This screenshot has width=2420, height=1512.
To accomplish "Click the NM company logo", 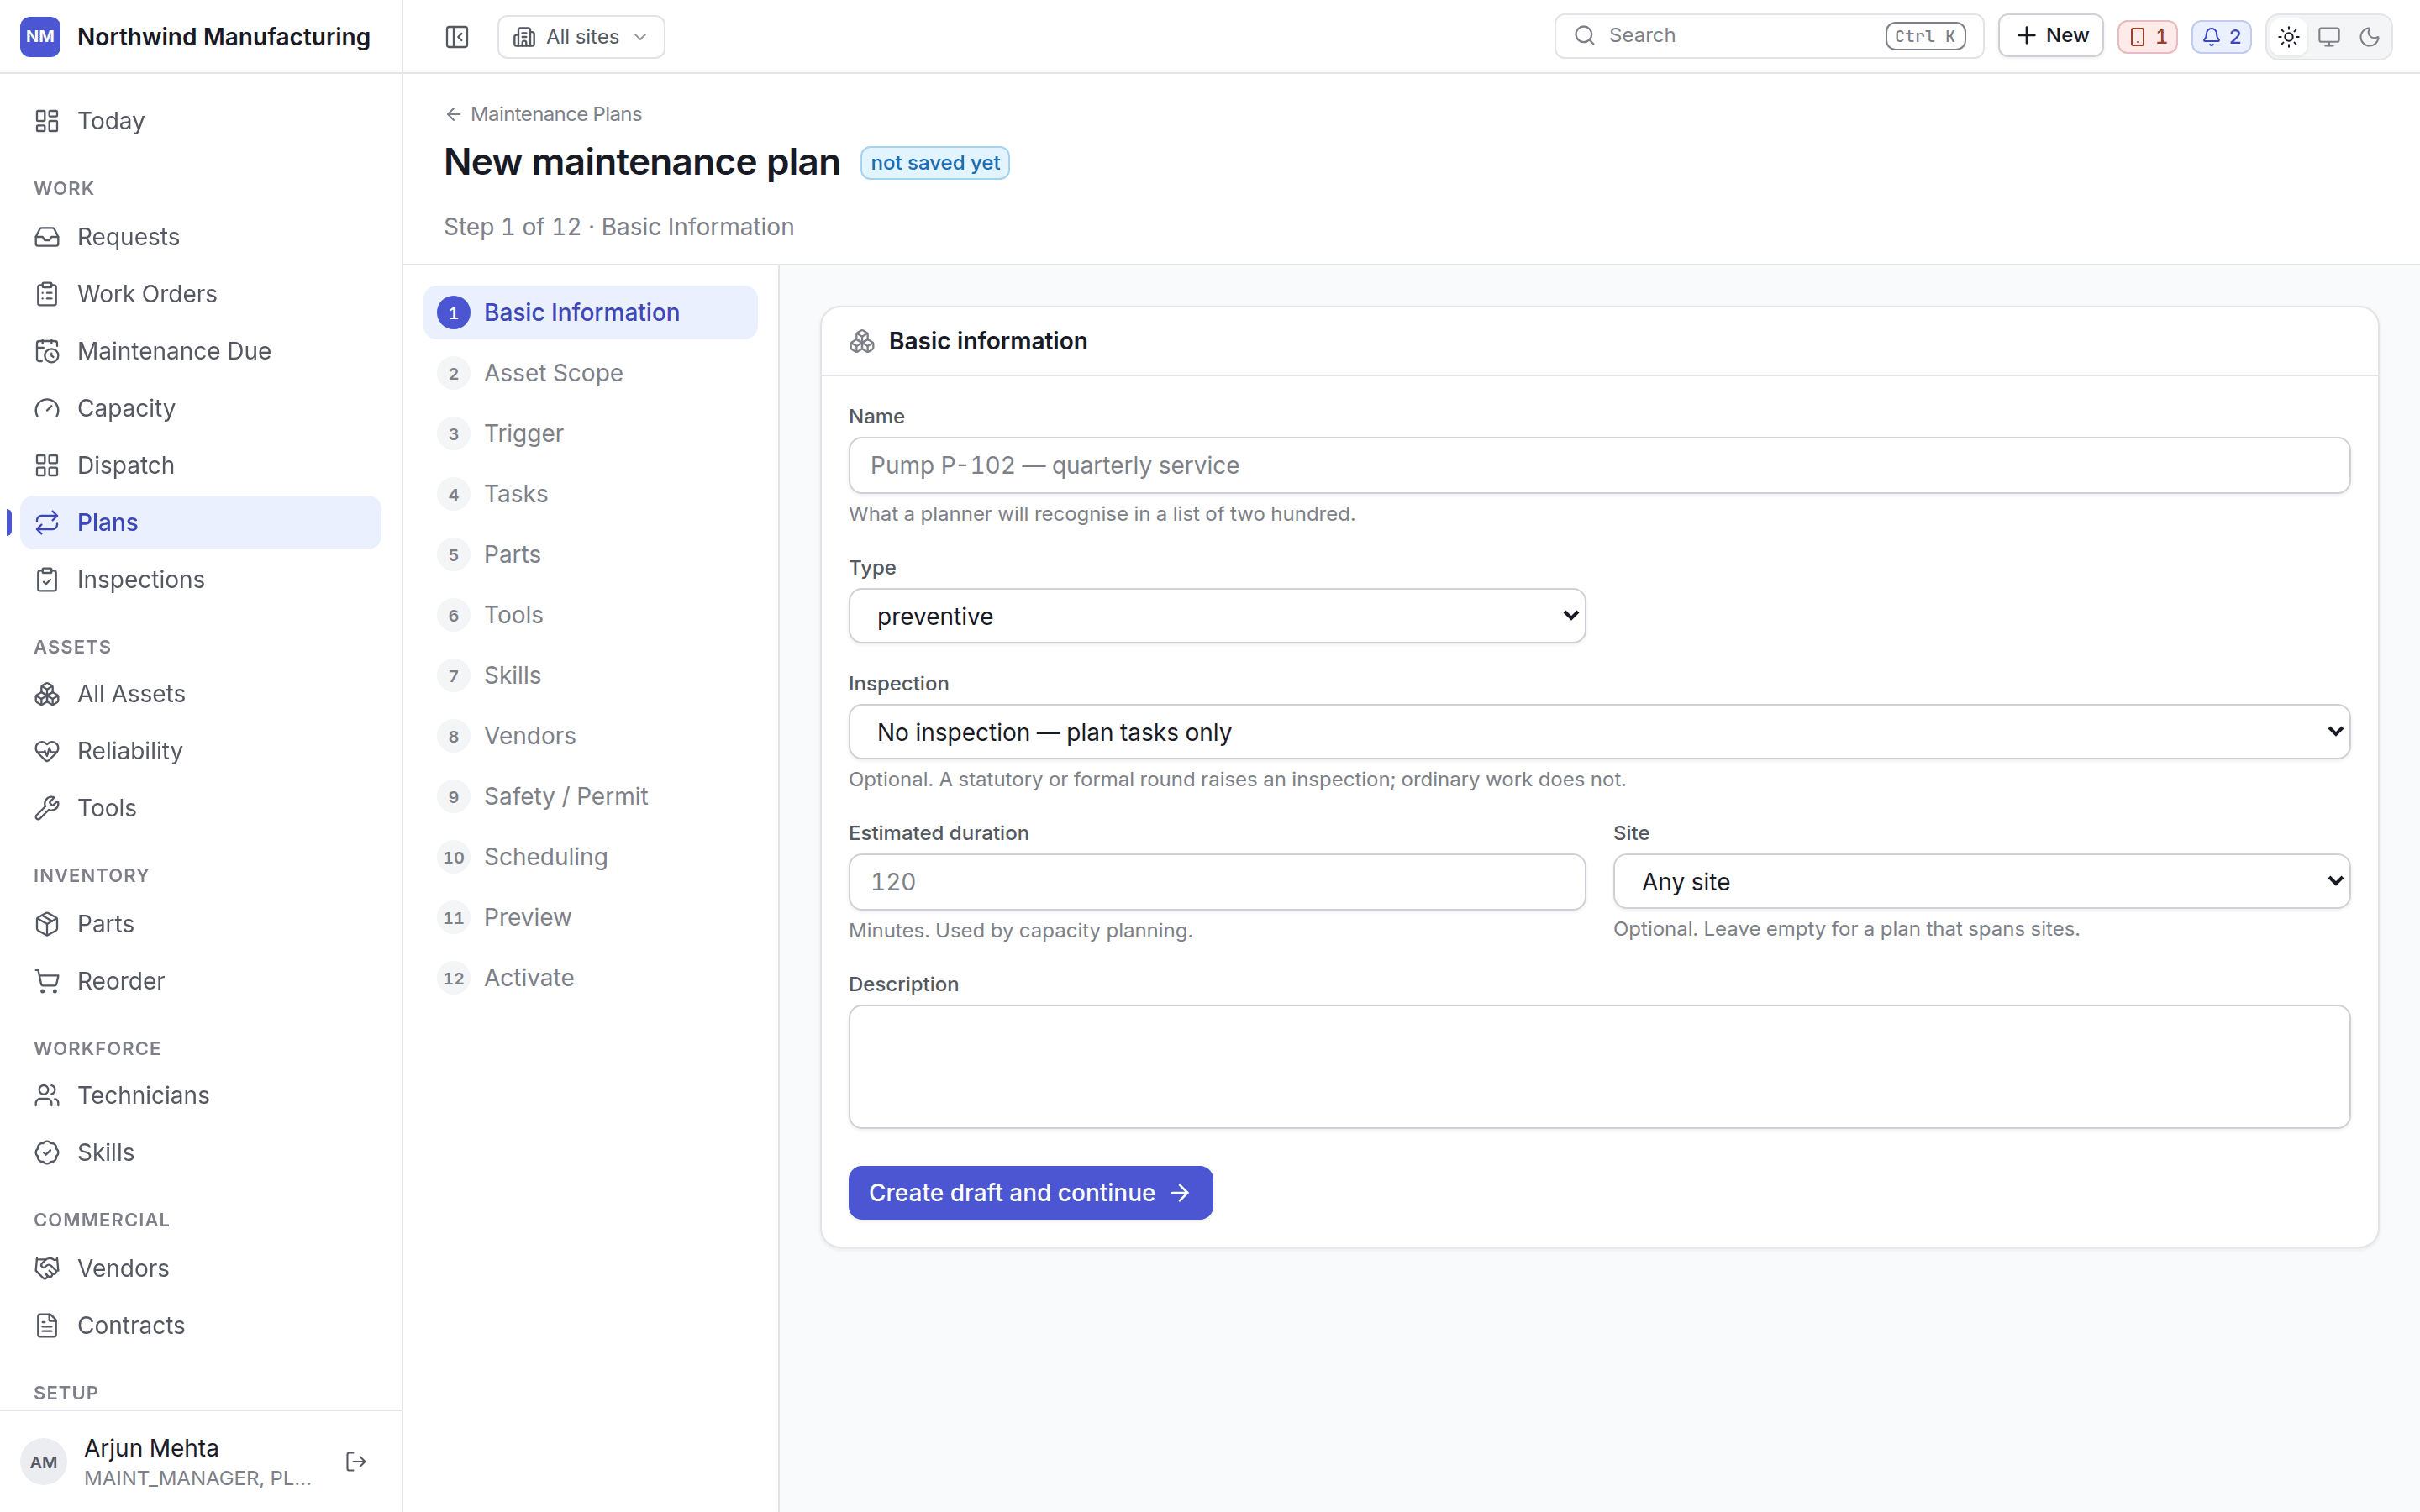I will click(40, 37).
